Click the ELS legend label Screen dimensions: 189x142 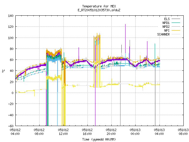[x=167, y=19]
